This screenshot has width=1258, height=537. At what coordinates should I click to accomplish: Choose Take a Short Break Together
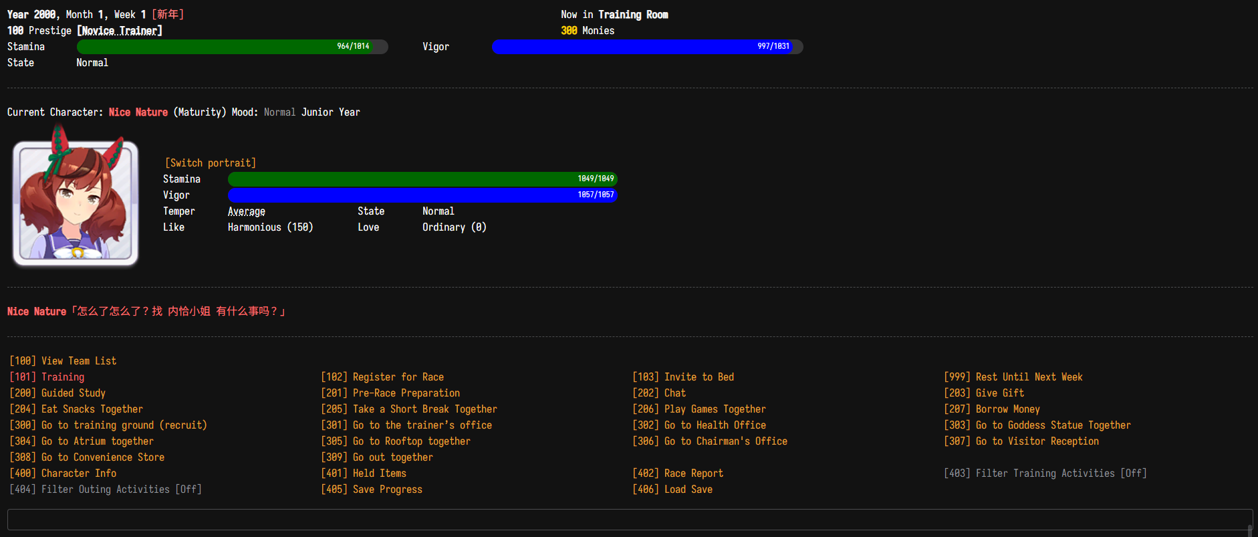pos(409,409)
